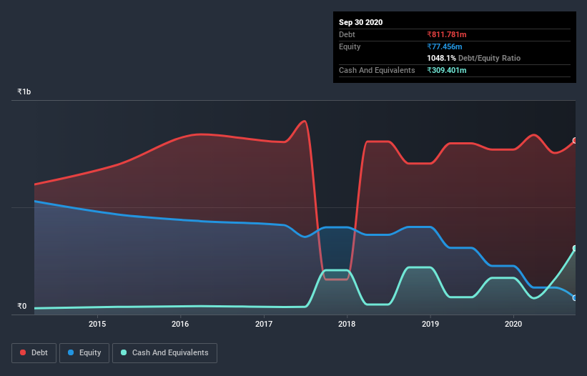Click the 2015 x-axis label
Image resolution: width=587 pixels, height=376 pixels.
coord(97,324)
